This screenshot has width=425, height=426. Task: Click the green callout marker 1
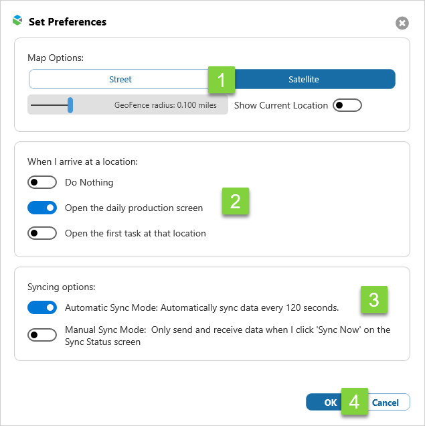point(222,79)
